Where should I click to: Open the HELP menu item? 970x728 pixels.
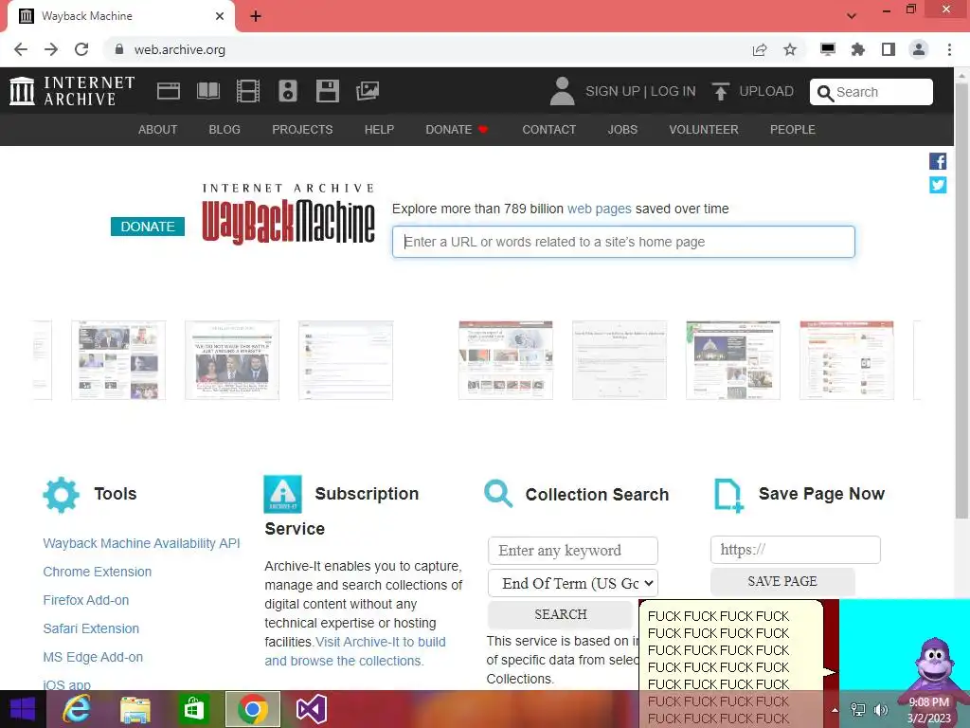[x=379, y=129]
